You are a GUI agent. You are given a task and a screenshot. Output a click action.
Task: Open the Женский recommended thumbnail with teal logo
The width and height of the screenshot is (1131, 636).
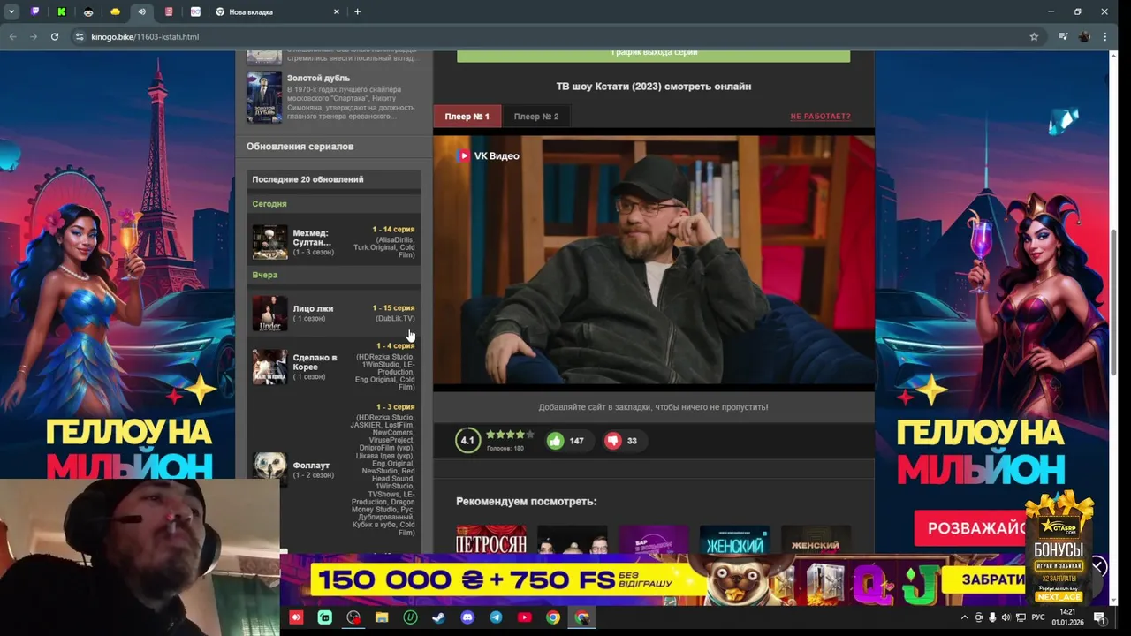[734, 540]
